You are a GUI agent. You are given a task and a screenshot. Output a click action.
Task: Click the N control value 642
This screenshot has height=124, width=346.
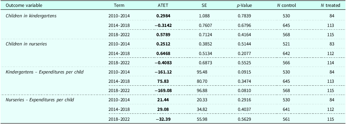tap(286, 54)
